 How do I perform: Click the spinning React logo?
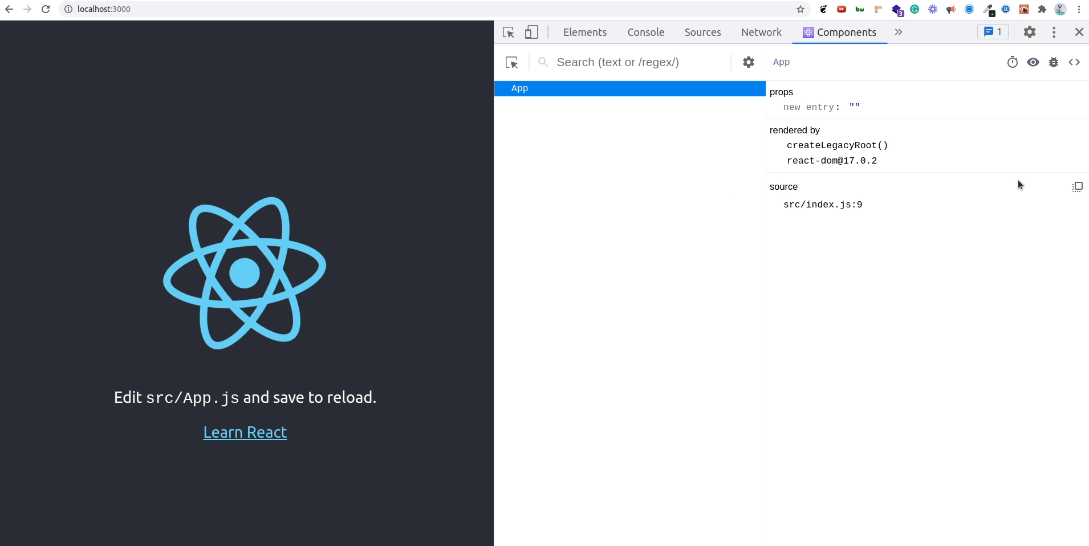click(245, 273)
